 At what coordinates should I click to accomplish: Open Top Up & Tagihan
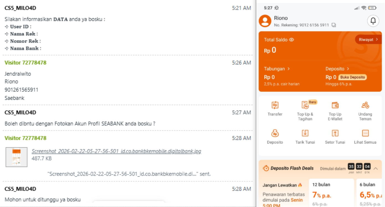tap(305, 111)
